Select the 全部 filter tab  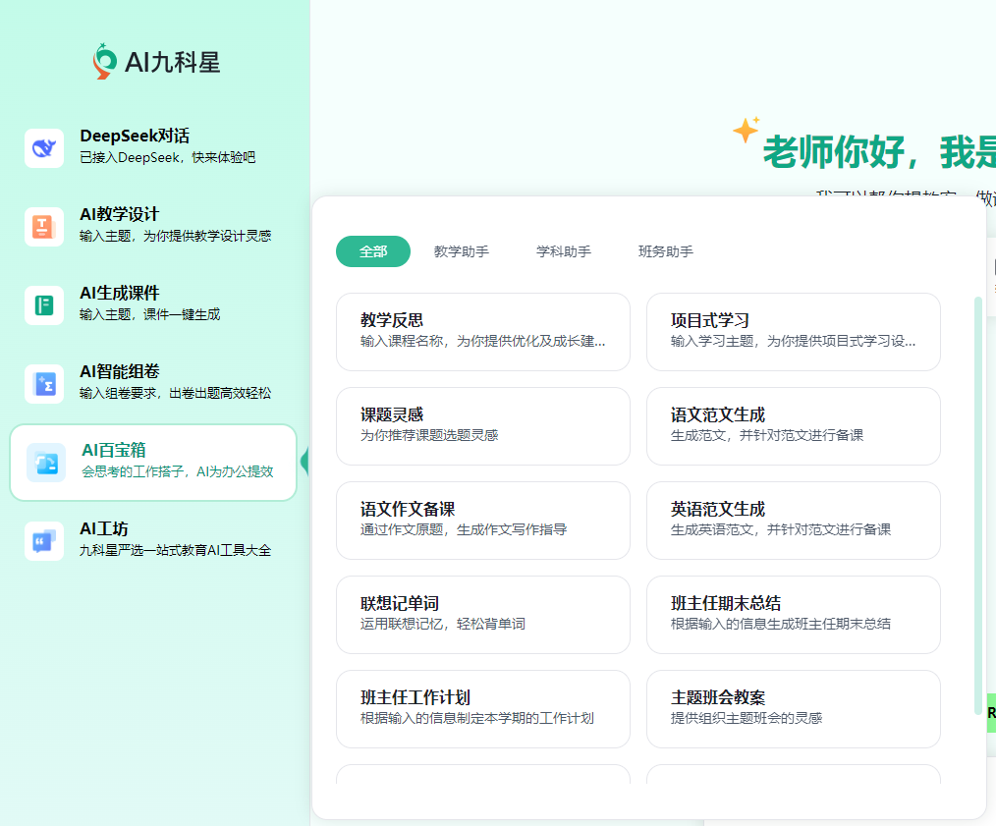click(x=373, y=251)
